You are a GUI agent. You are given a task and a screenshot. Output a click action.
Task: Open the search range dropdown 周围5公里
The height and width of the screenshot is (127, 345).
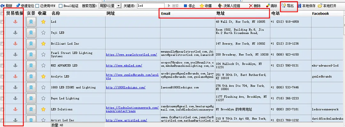(110, 6)
